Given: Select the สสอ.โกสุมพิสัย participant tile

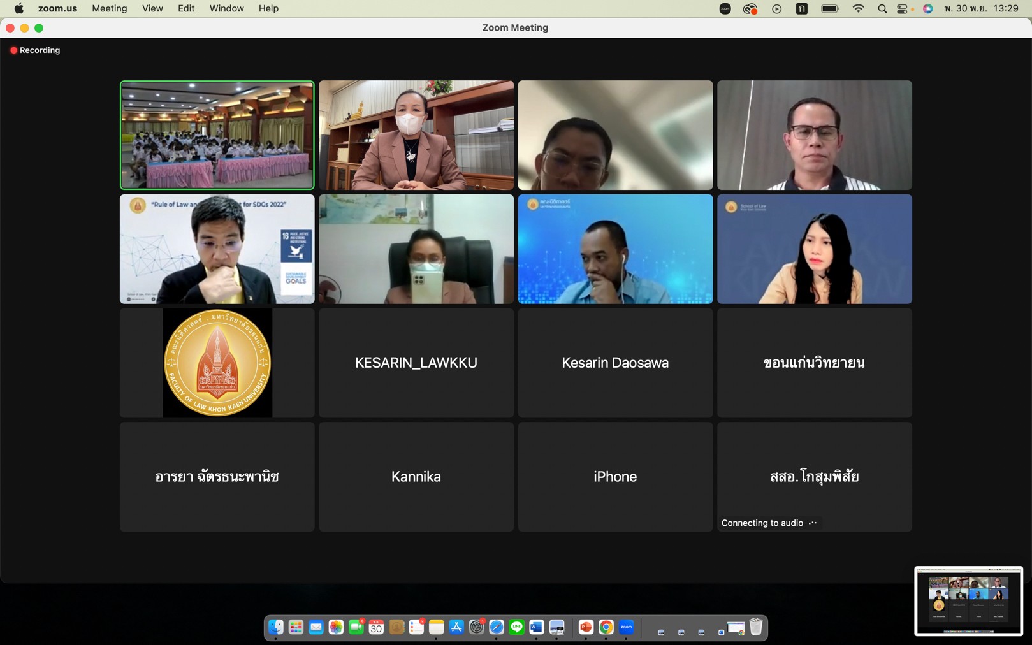Looking at the screenshot, I should pos(815,477).
